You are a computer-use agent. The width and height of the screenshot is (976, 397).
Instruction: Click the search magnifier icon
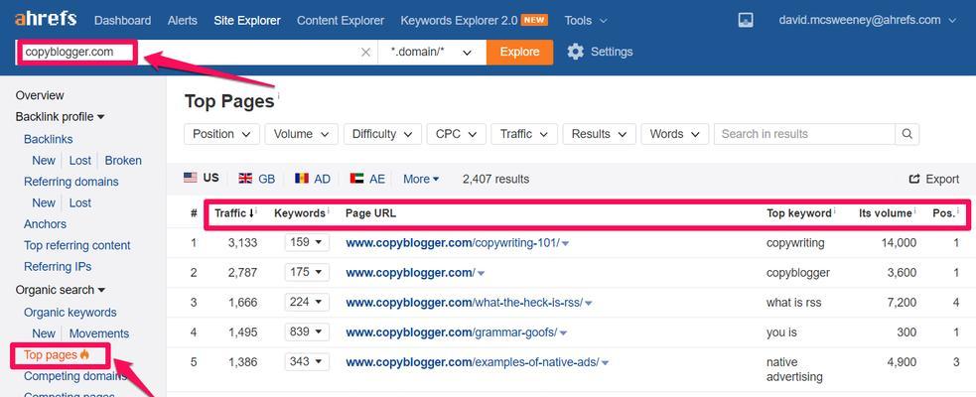tap(906, 134)
